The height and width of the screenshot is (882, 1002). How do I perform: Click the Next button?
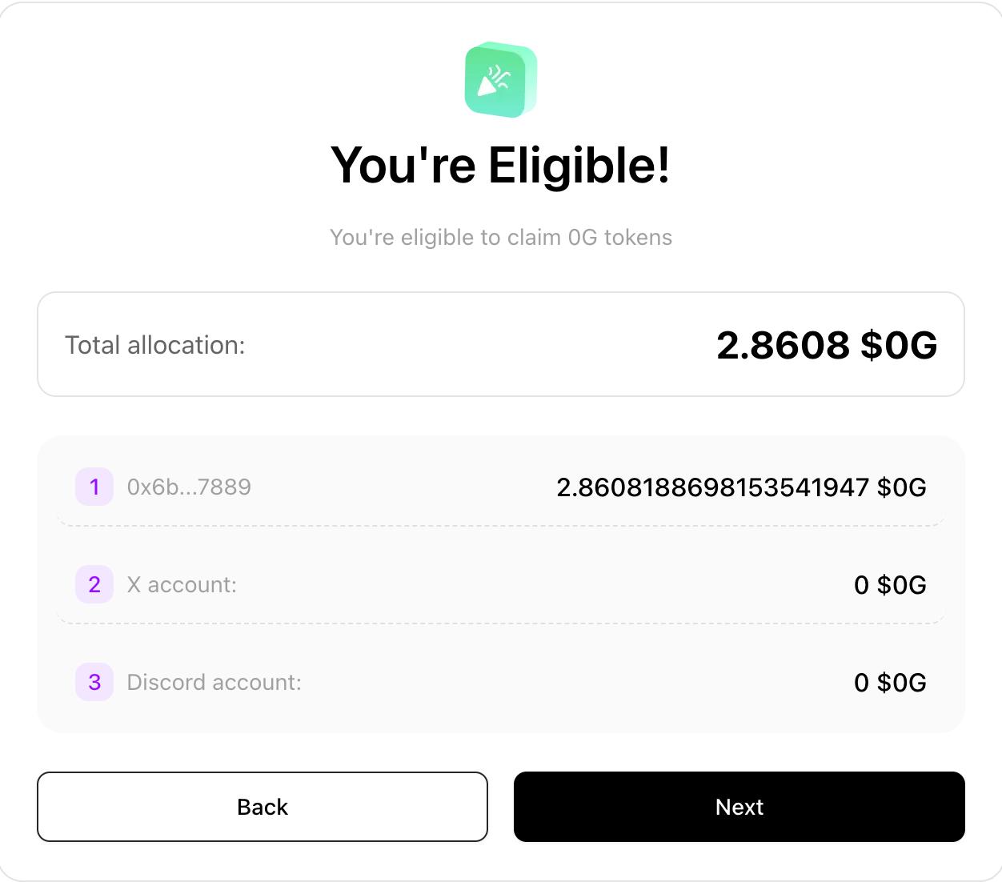pyautogui.click(x=739, y=807)
